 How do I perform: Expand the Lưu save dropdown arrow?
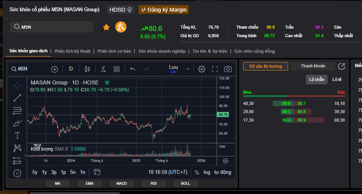pos(188,69)
